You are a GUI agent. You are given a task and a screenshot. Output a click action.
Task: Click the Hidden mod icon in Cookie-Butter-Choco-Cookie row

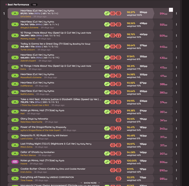pyautogui.click(x=118, y=170)
